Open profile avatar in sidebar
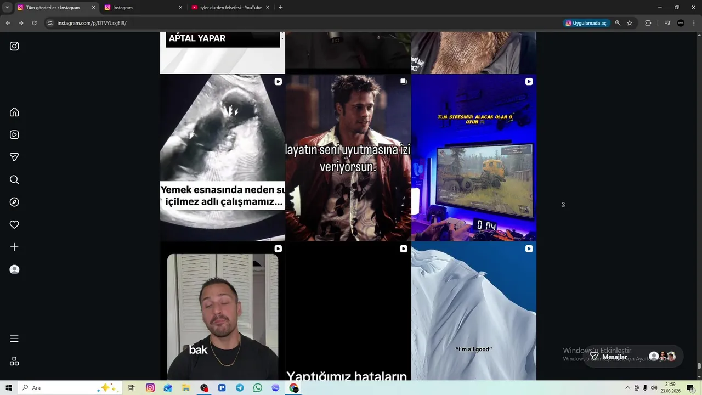 tap(14, 269)
